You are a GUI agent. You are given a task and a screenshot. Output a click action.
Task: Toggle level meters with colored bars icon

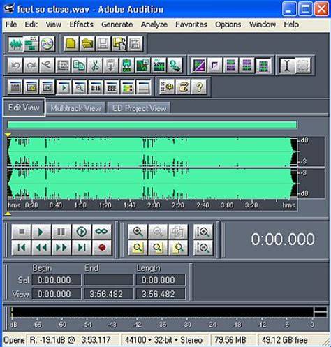tap(127, 87)
